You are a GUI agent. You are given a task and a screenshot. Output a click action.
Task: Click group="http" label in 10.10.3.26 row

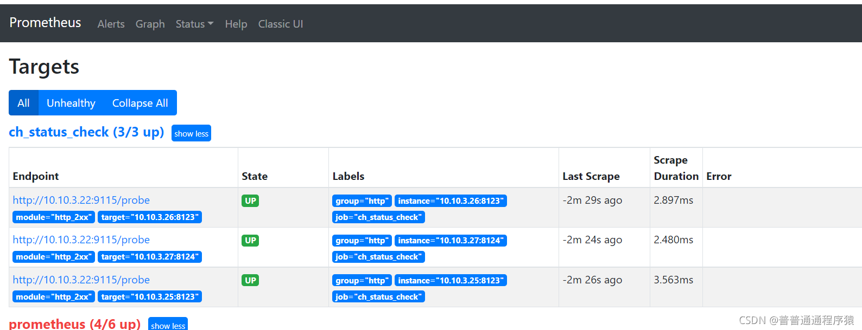pyautogui.click(x=362, y=201)
